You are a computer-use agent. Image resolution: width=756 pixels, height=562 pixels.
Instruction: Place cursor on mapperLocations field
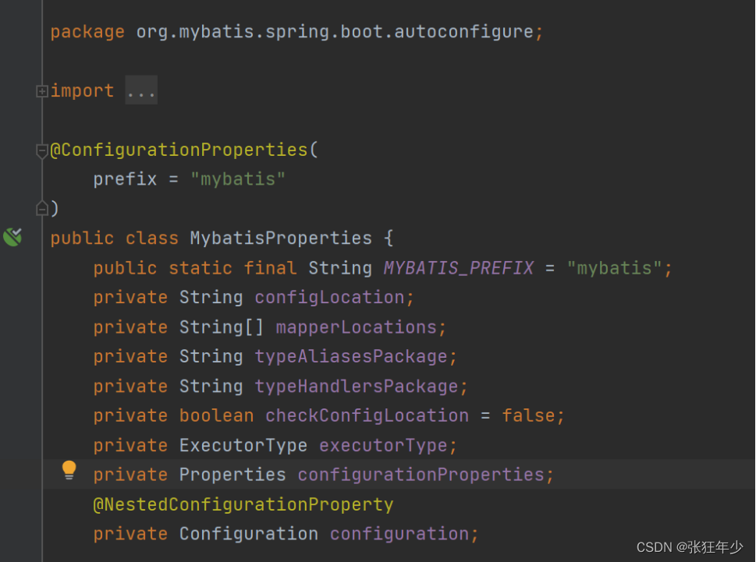(x=357, y=327)
